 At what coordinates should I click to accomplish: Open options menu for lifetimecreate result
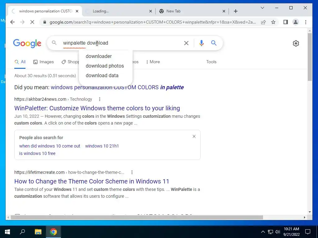[x=132, y=172]
